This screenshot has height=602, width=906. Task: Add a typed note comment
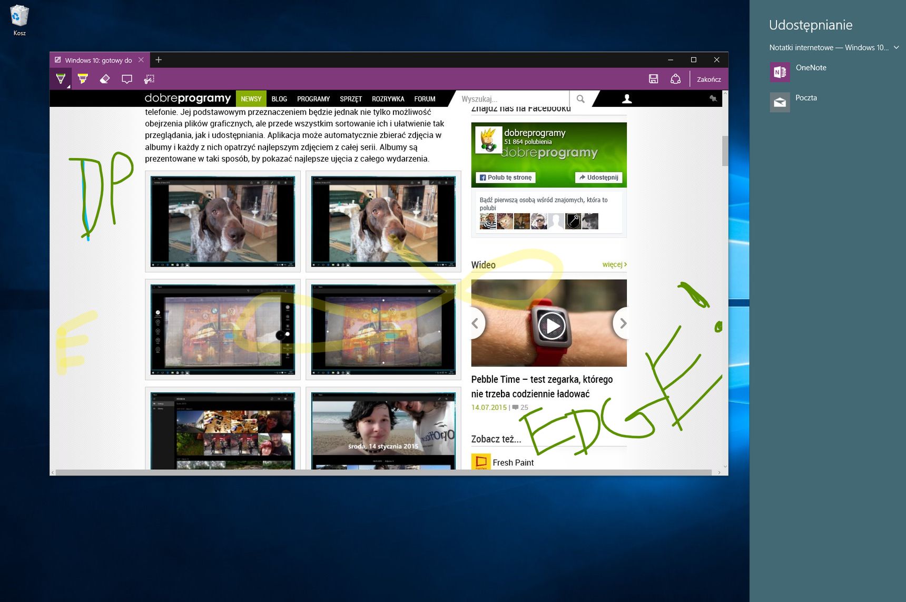coord(127,79)
